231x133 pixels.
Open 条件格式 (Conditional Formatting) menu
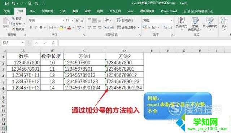tap(181, 23)
